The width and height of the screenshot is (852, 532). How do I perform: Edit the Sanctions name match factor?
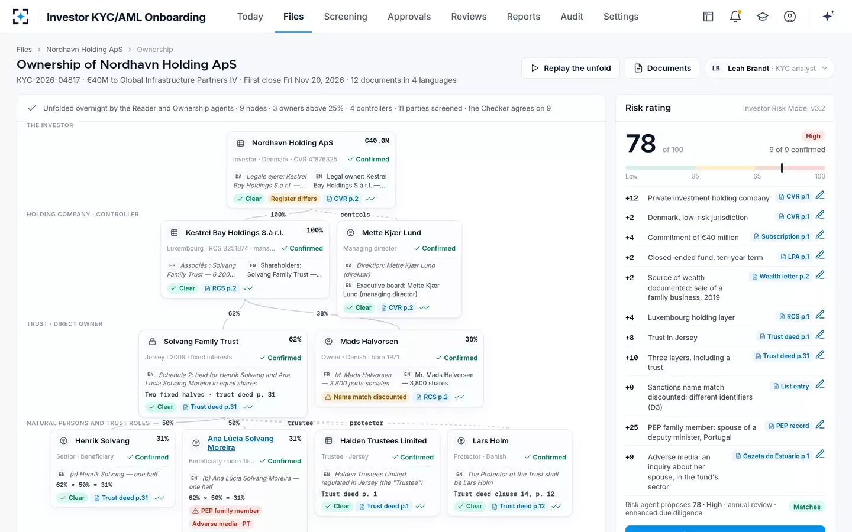click(x=820, y=385)
